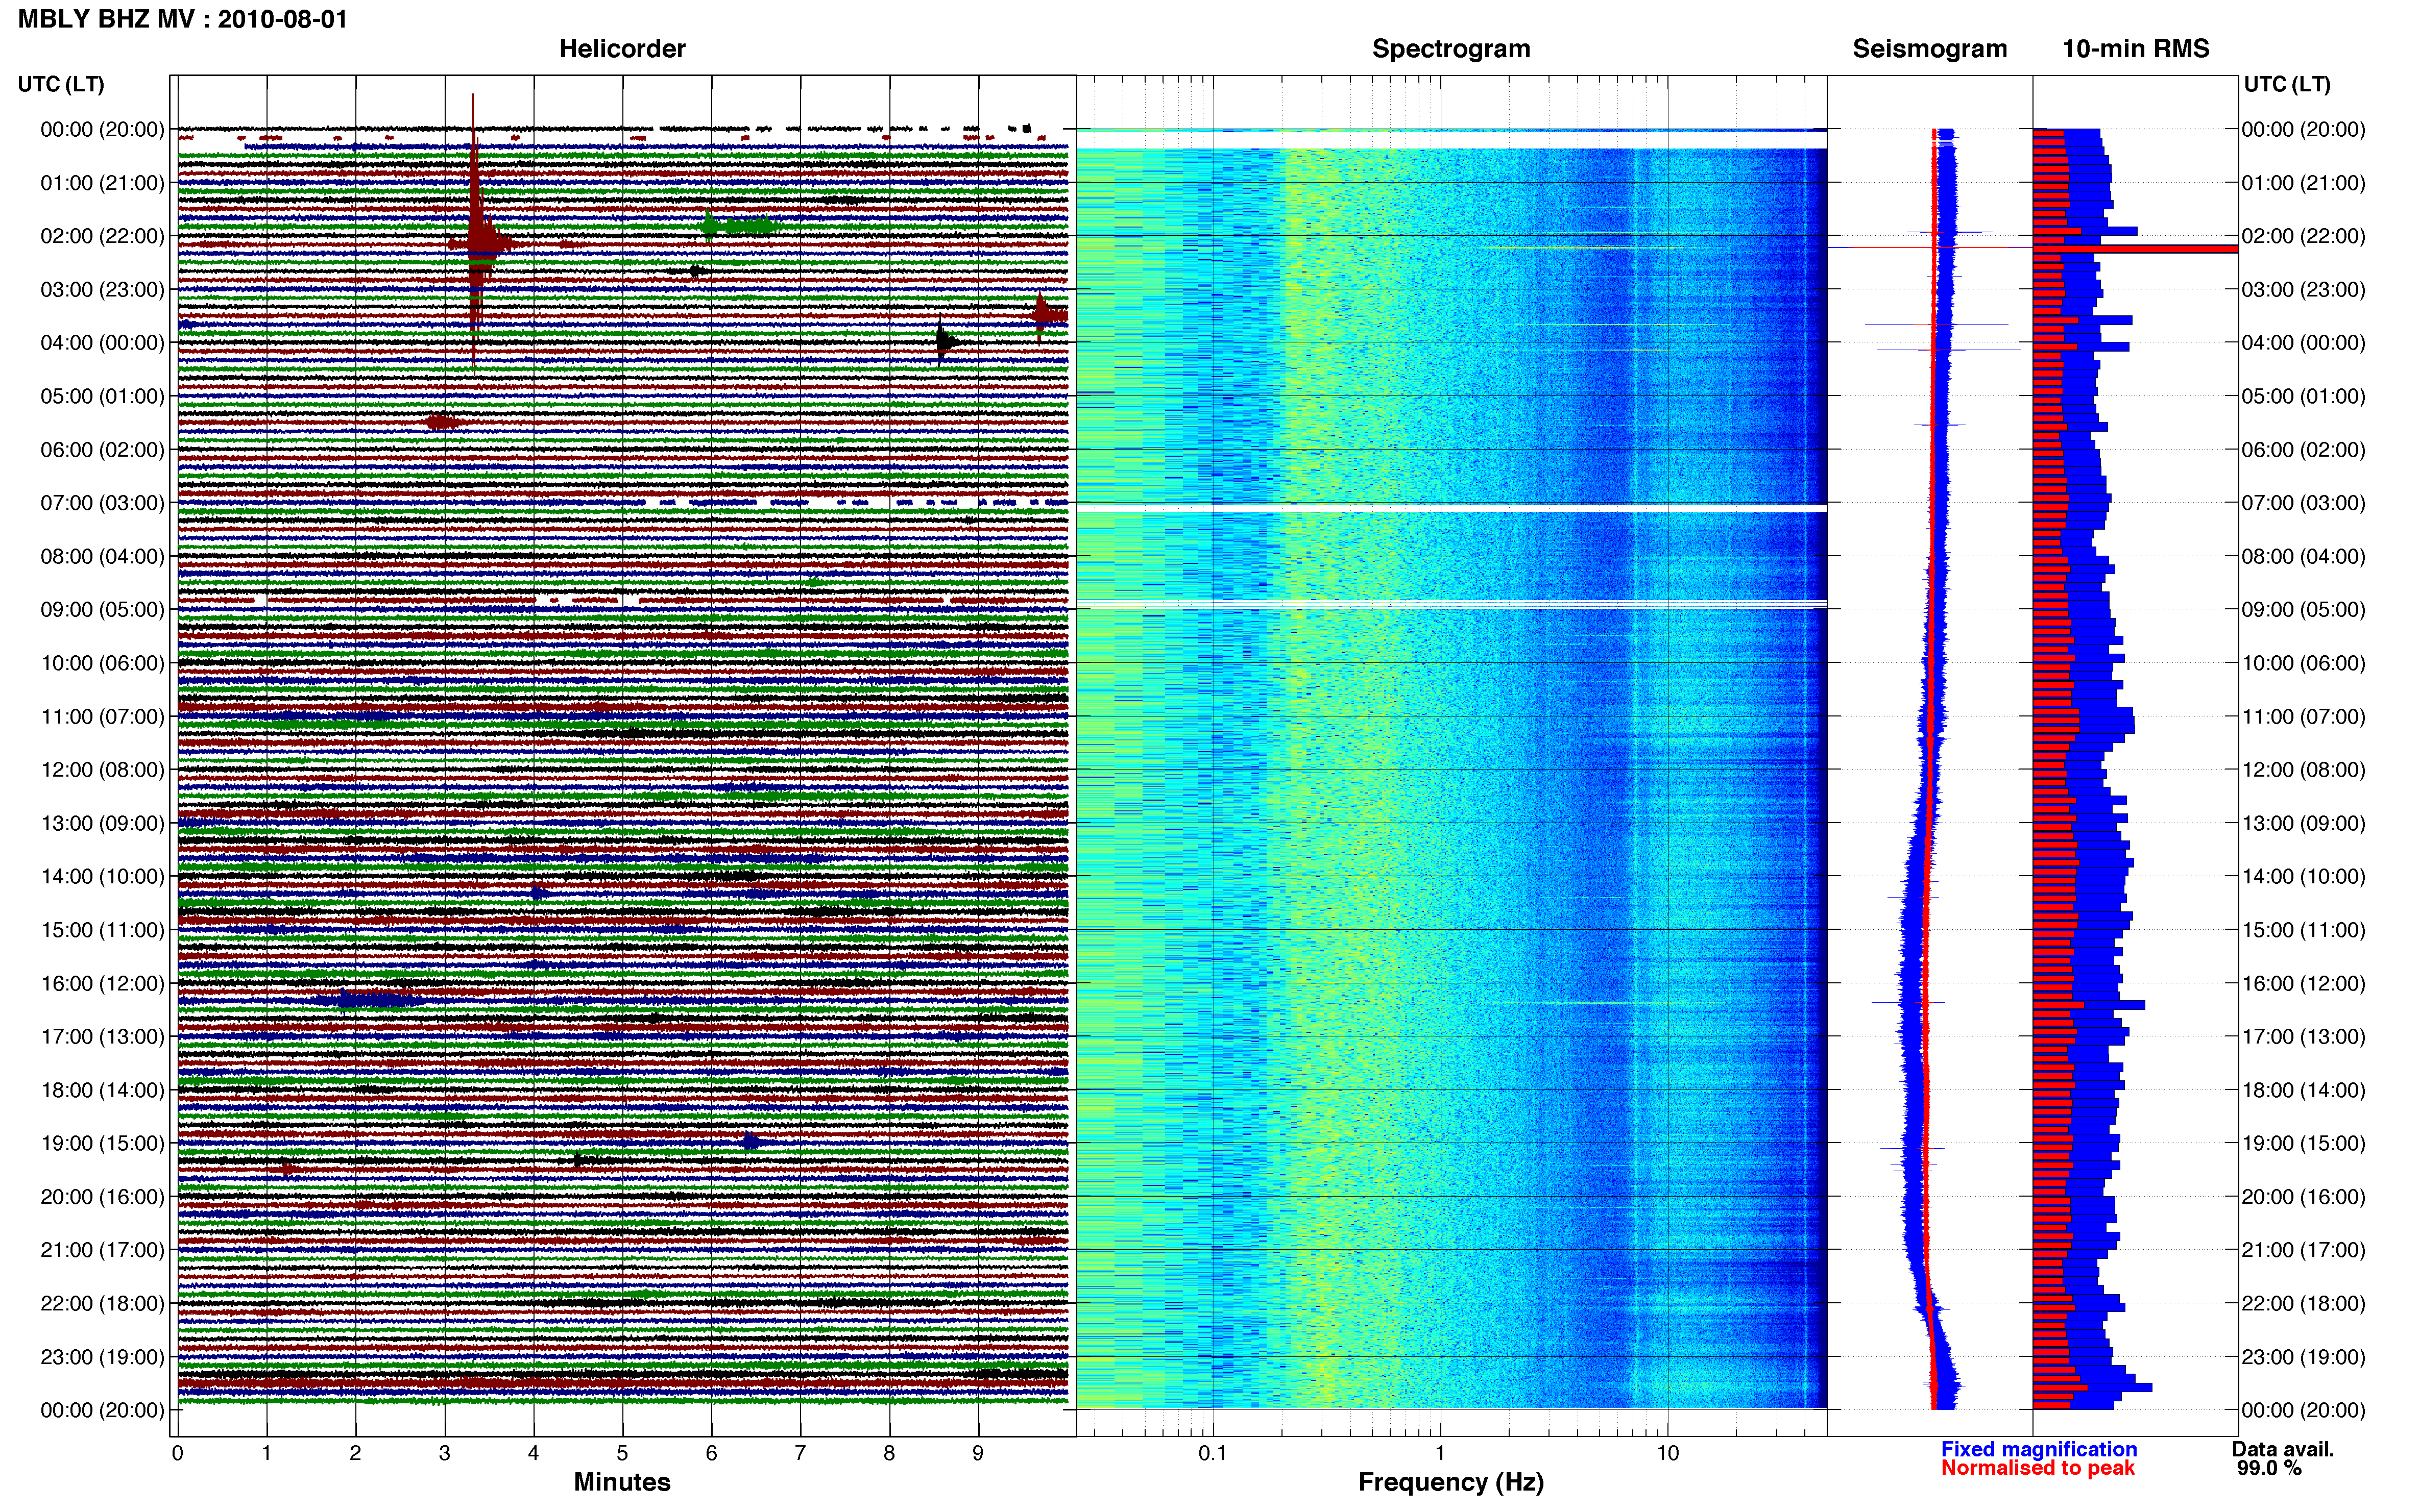Click Helicorder time label "04:00 (00:00)"
2420x1512 pixels.
coord(102,343)
